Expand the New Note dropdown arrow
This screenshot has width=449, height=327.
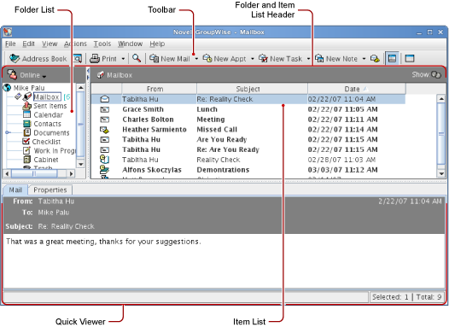click(364, 59)
